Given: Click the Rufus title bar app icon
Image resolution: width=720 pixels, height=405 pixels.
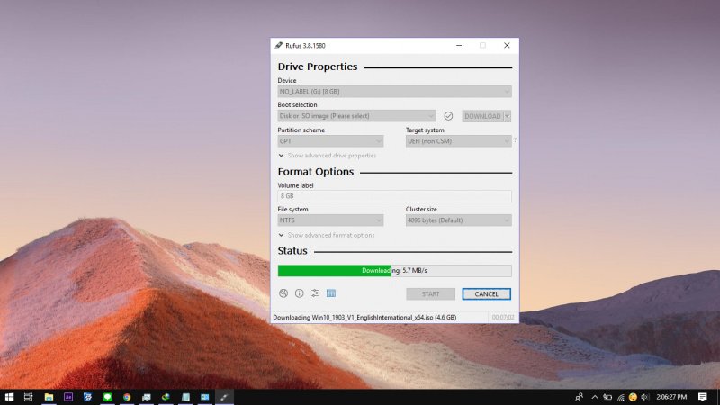Looking at the screenshot, I should point(279,46).
